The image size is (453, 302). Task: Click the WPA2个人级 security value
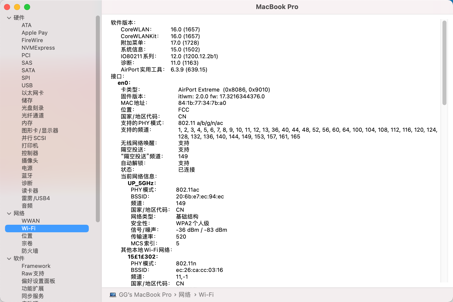tap(193, 223)
